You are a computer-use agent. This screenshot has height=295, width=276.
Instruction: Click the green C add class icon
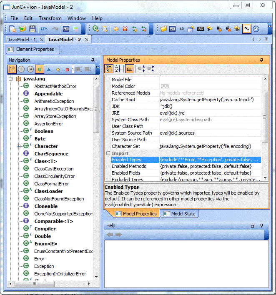(95, 29)
